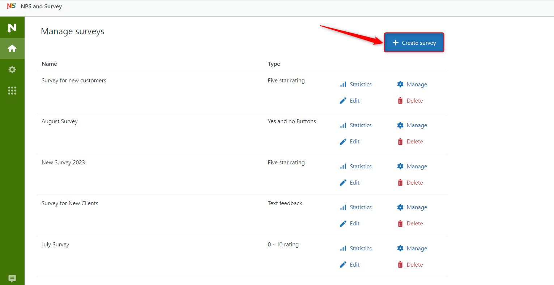Open Manage for New Survey 2023

[x=417, y=166]
